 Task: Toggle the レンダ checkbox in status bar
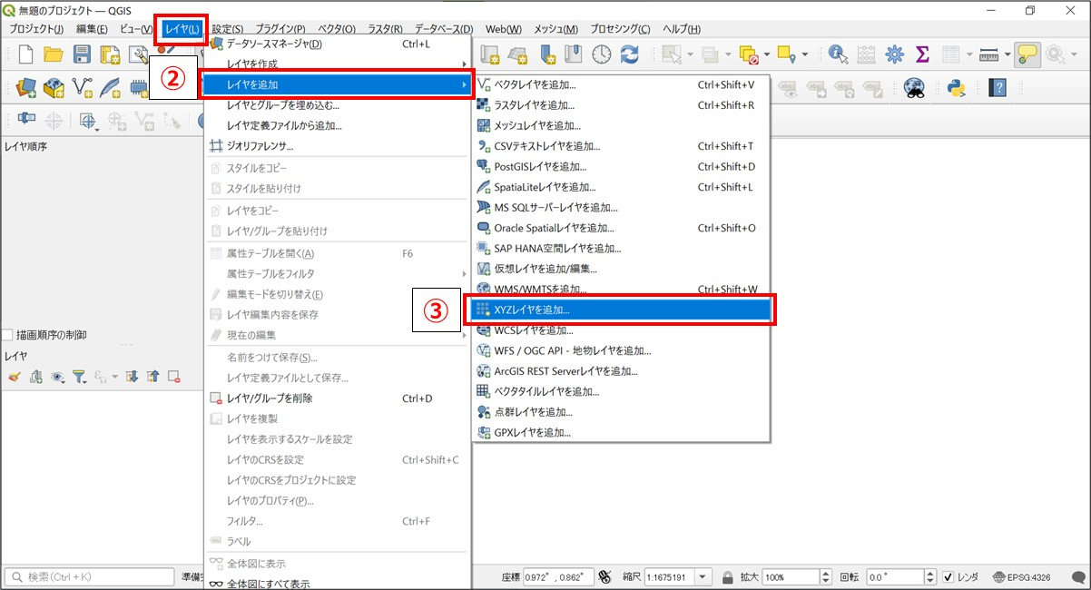click(948, 577)
